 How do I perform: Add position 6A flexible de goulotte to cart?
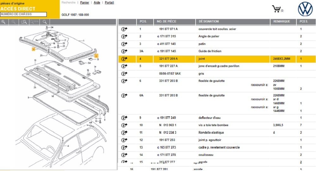tap(124, 95)
